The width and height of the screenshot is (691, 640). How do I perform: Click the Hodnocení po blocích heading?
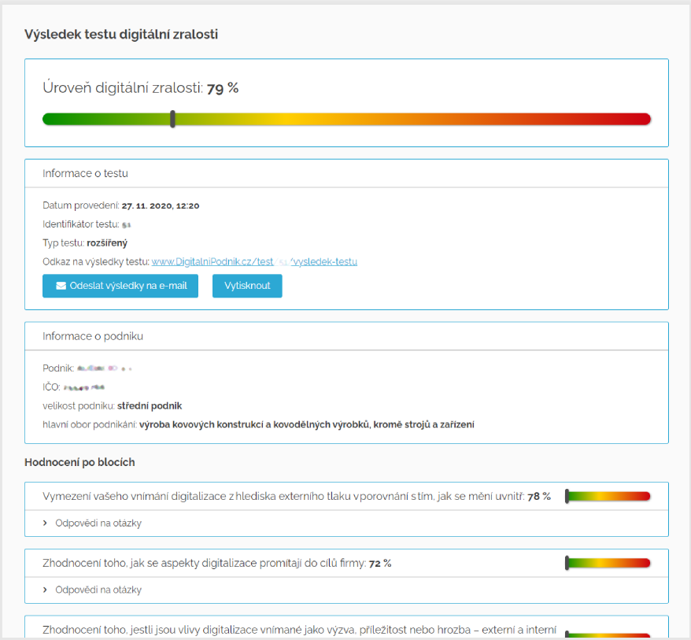pyautogui.click(x=79, y=462)
